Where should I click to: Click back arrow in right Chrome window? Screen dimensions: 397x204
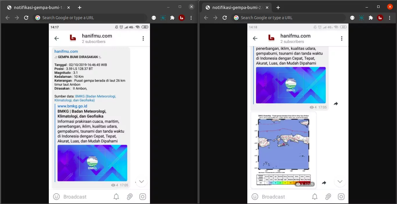tap(206, 18)
